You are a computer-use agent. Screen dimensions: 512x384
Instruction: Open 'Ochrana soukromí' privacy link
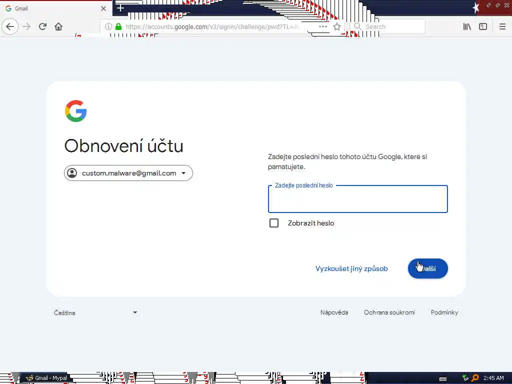tap(389, 312)
